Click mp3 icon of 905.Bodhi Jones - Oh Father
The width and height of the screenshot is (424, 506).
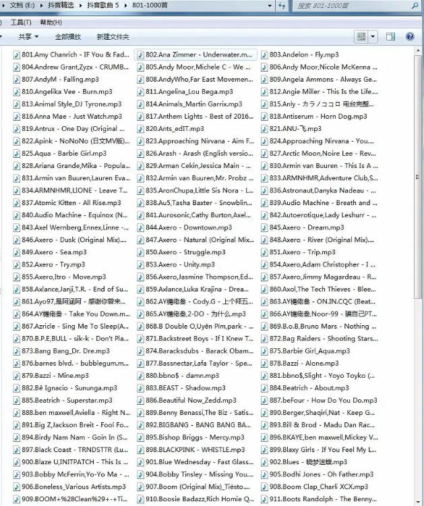[x=264, y=475]
